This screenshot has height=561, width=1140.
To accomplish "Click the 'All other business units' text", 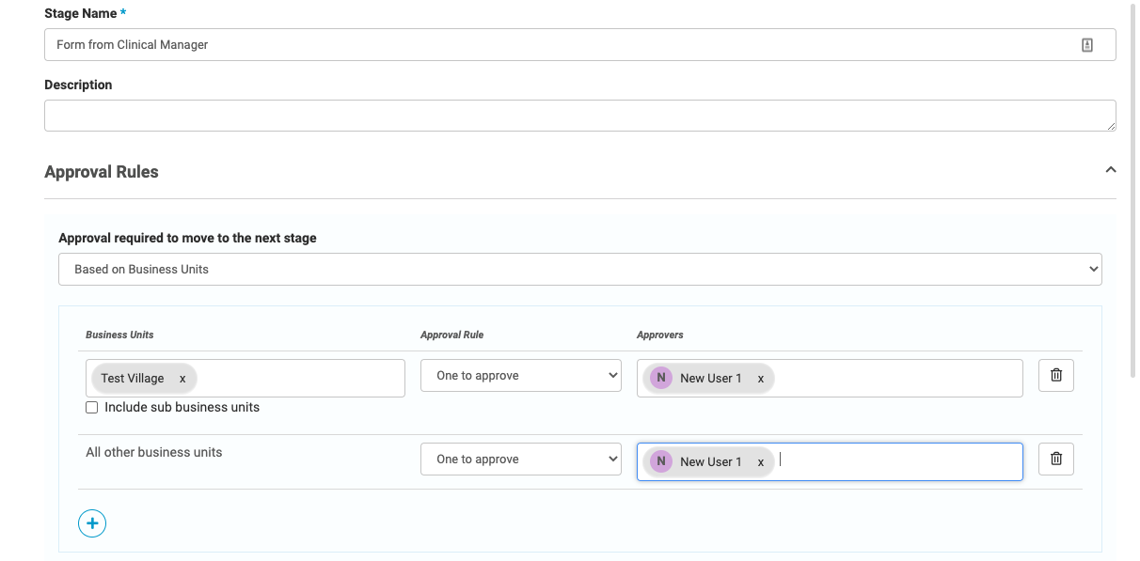I will tap(154, 452).
